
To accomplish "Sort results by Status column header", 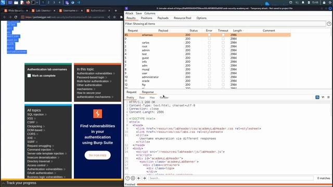I will click(194, 31).
